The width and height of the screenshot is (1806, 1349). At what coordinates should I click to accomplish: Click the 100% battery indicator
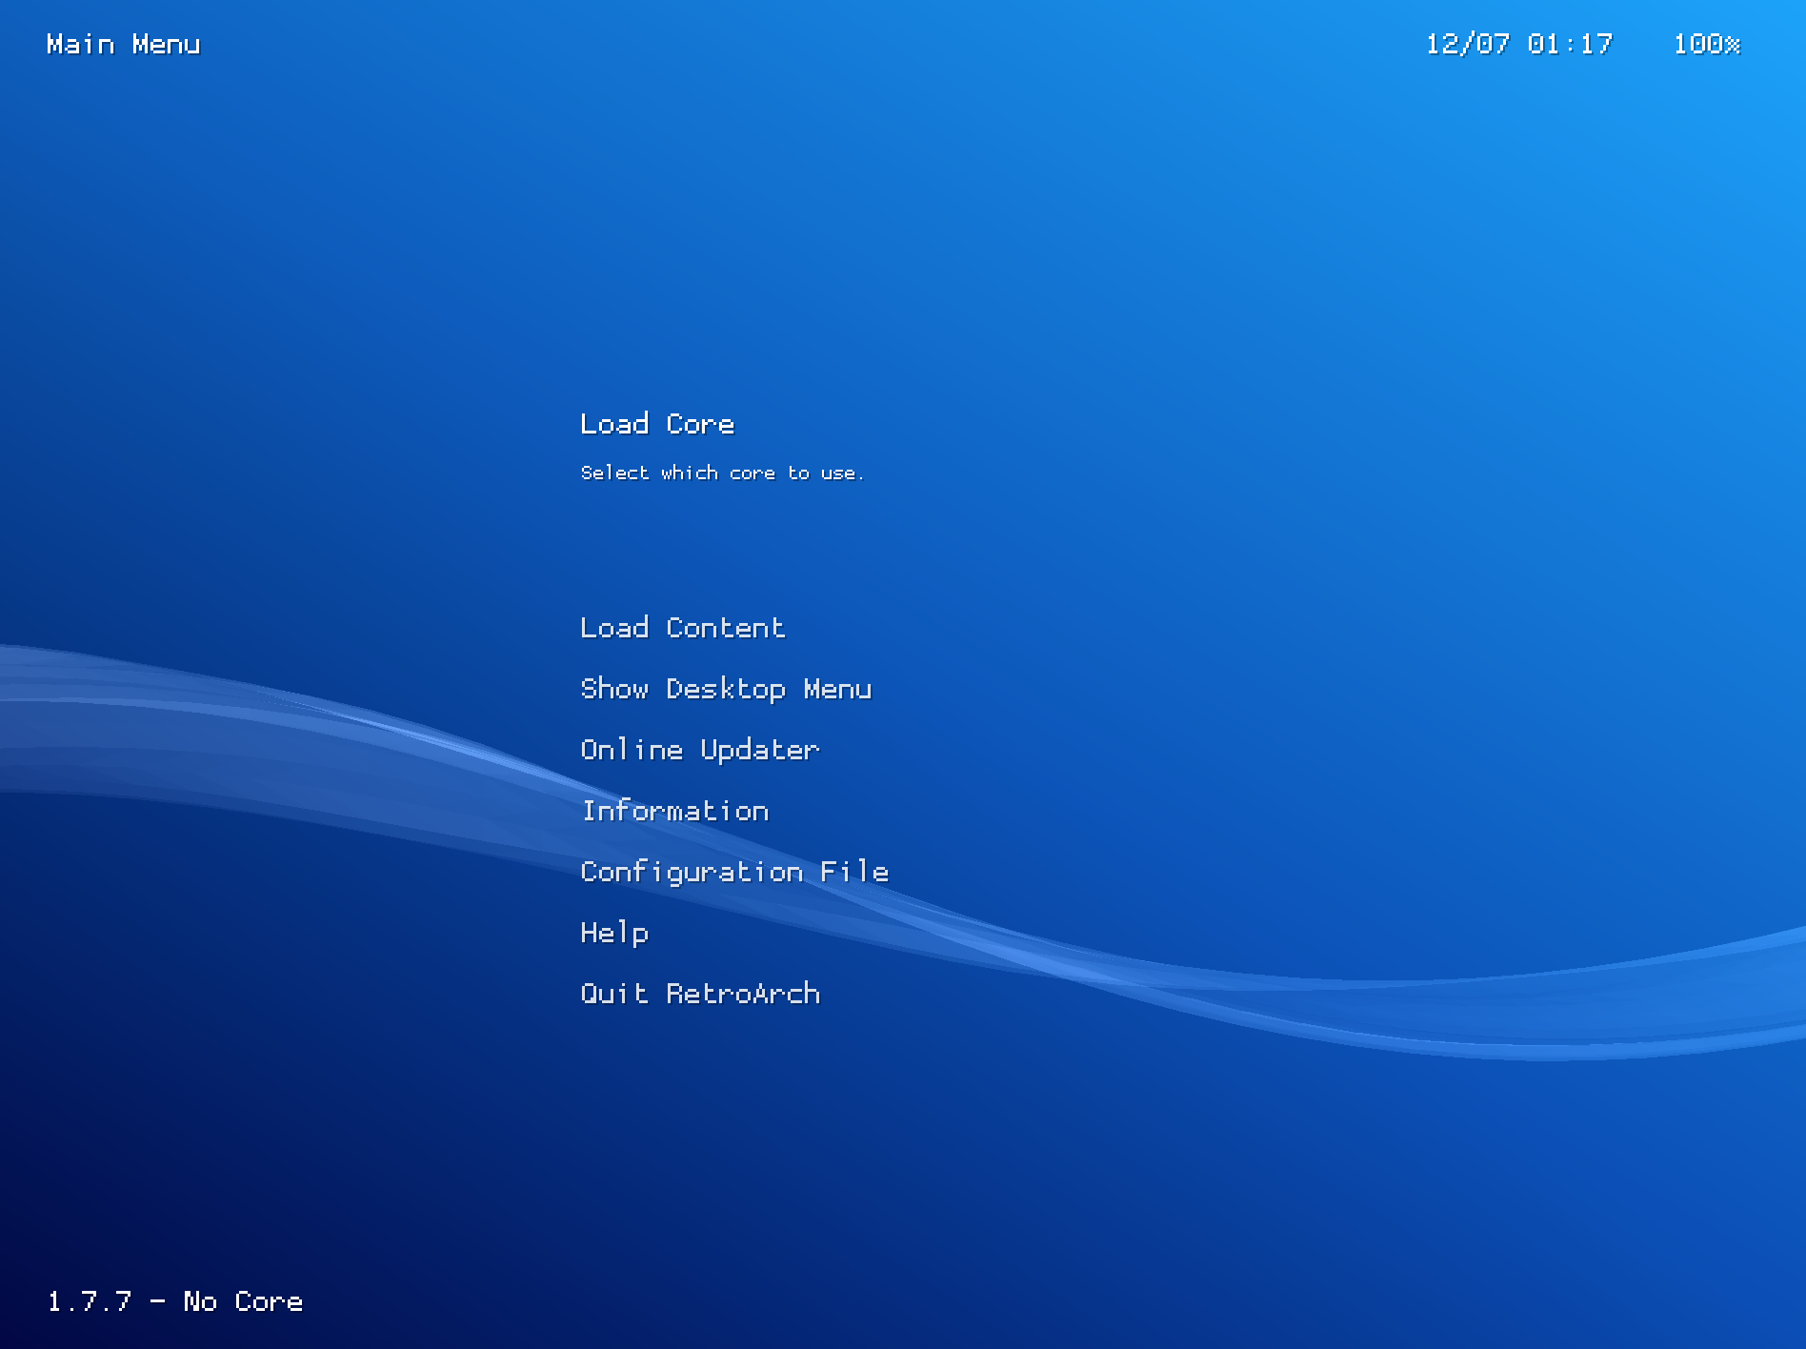point(1707,44)
